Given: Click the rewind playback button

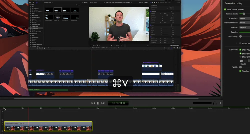Looking at the screenshot, I should coord(93,103).
